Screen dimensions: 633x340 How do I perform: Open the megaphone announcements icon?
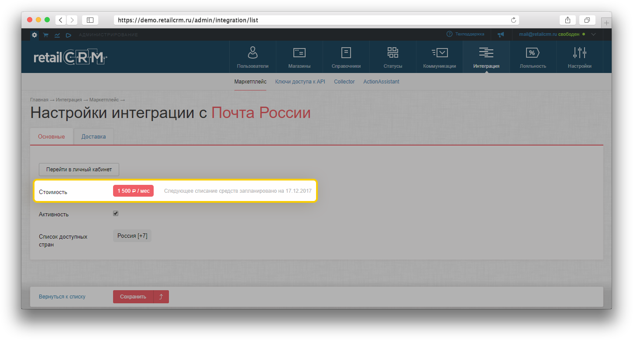(501, 35)
